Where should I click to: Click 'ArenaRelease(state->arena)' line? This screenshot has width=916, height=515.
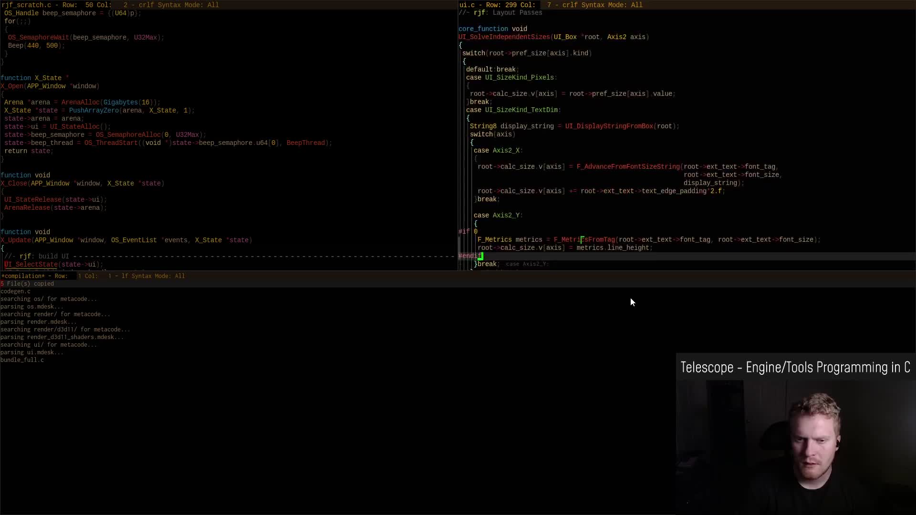[x=56, y=207]
